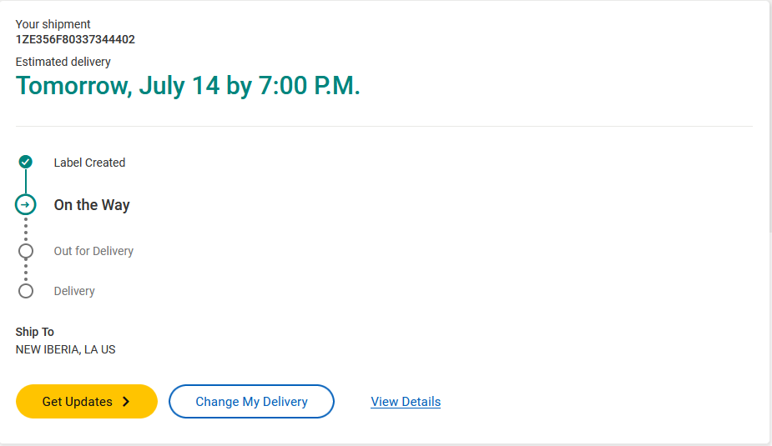Click the On the Way arrow icon

(x=26, y=205)
